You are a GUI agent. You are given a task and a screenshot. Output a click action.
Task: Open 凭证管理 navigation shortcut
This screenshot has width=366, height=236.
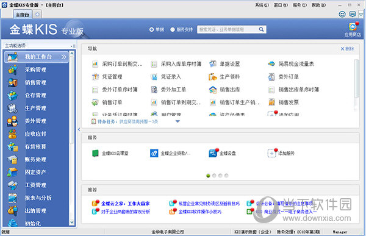click(x=107, y=77)
